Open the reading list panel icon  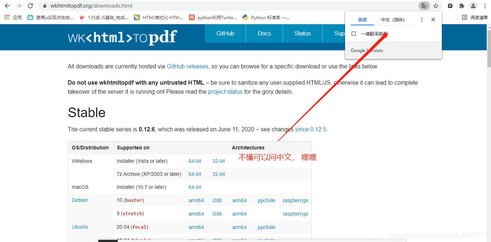point(465,17)
